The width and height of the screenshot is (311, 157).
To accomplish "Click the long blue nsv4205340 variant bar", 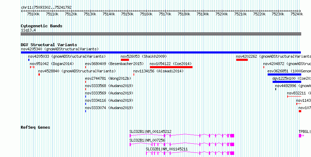I will tap(161, 52).
